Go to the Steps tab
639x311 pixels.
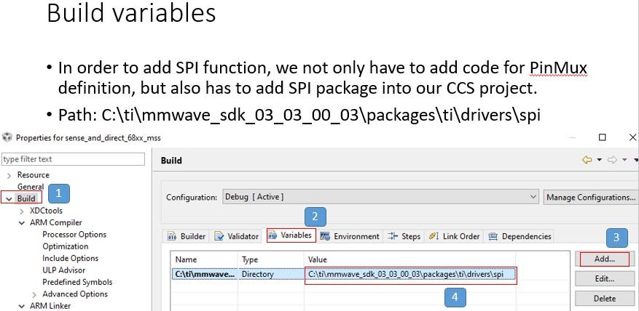coord(404,236)
